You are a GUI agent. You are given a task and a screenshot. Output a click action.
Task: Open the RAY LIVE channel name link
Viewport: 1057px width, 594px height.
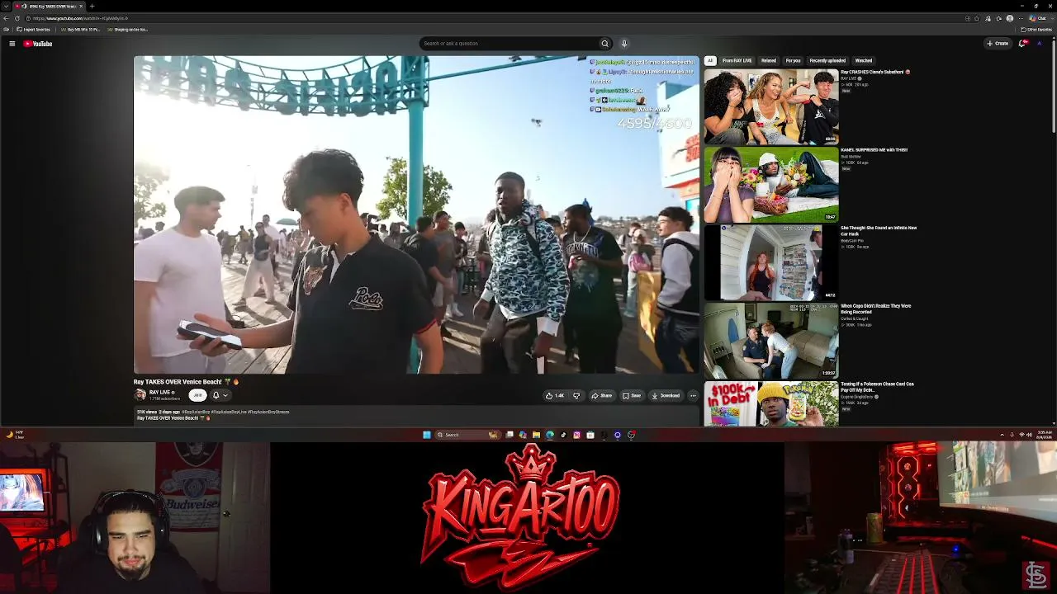(160, 393)
